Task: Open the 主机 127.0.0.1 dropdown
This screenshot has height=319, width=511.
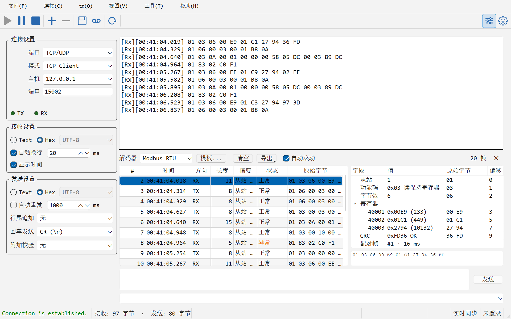Action: pos(78,79)
